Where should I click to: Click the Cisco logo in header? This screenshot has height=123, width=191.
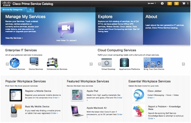point(7,4)
